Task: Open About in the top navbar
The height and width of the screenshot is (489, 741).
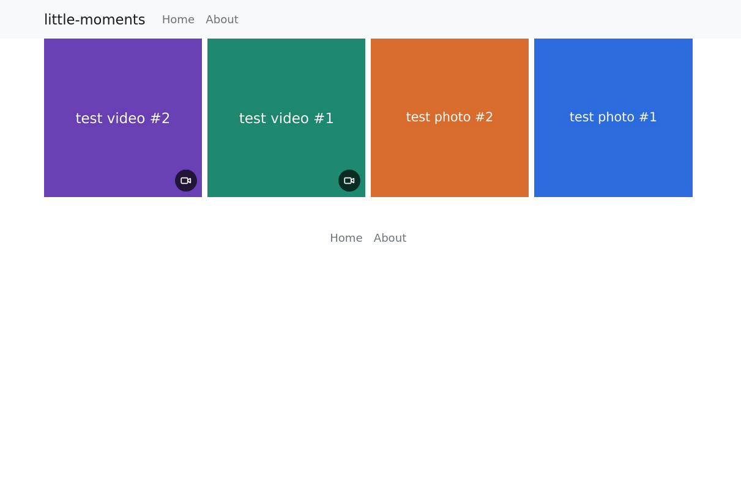Action: (x=222, y=20)
